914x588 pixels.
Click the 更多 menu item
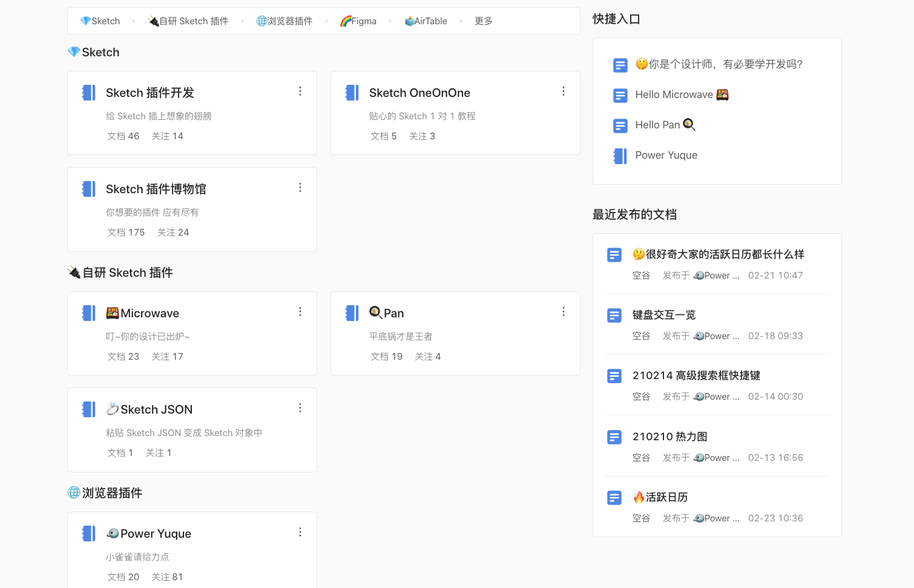(x=484, y=21)
